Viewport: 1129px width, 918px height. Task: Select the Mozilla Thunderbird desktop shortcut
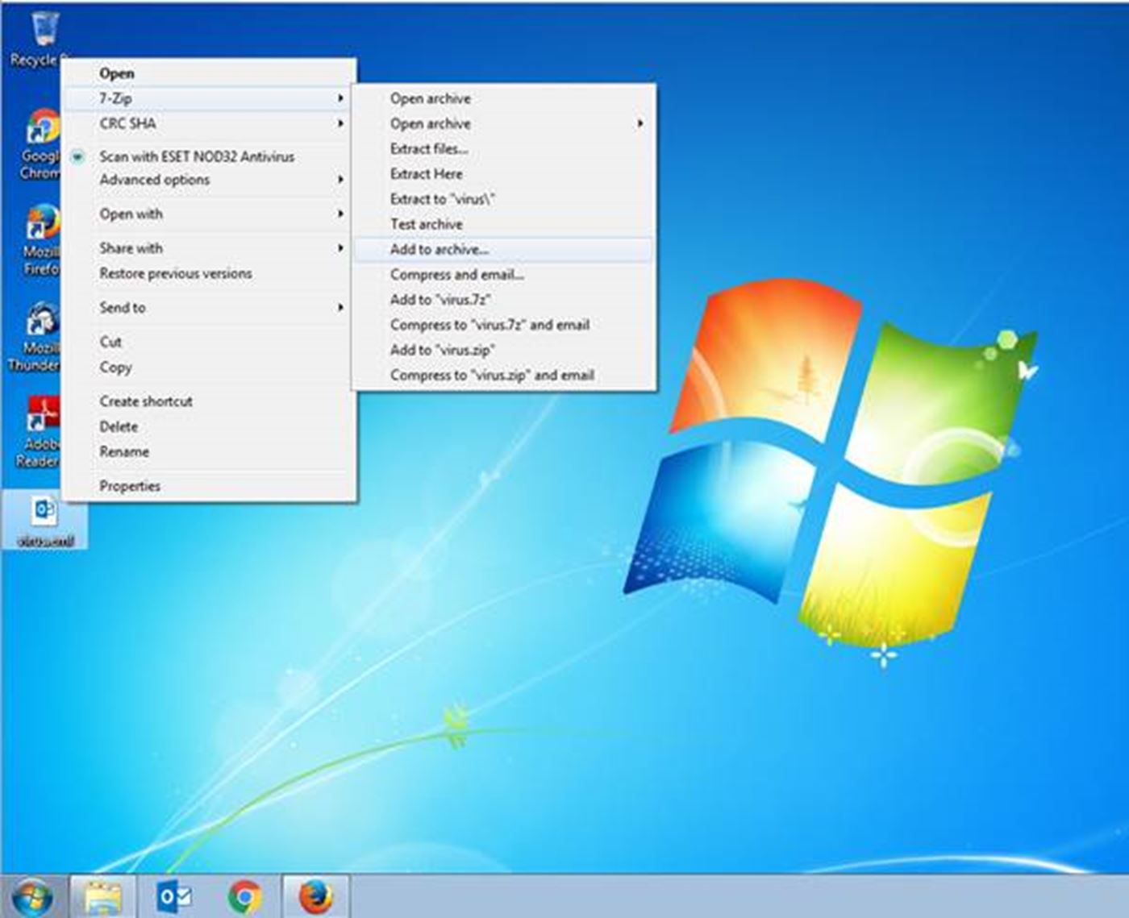tap(40, 322)
